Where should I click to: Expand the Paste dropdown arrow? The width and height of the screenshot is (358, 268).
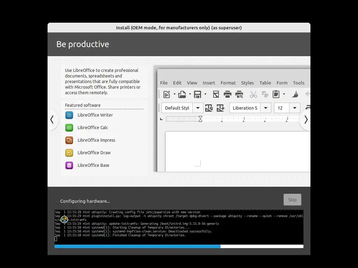point(284,94)
